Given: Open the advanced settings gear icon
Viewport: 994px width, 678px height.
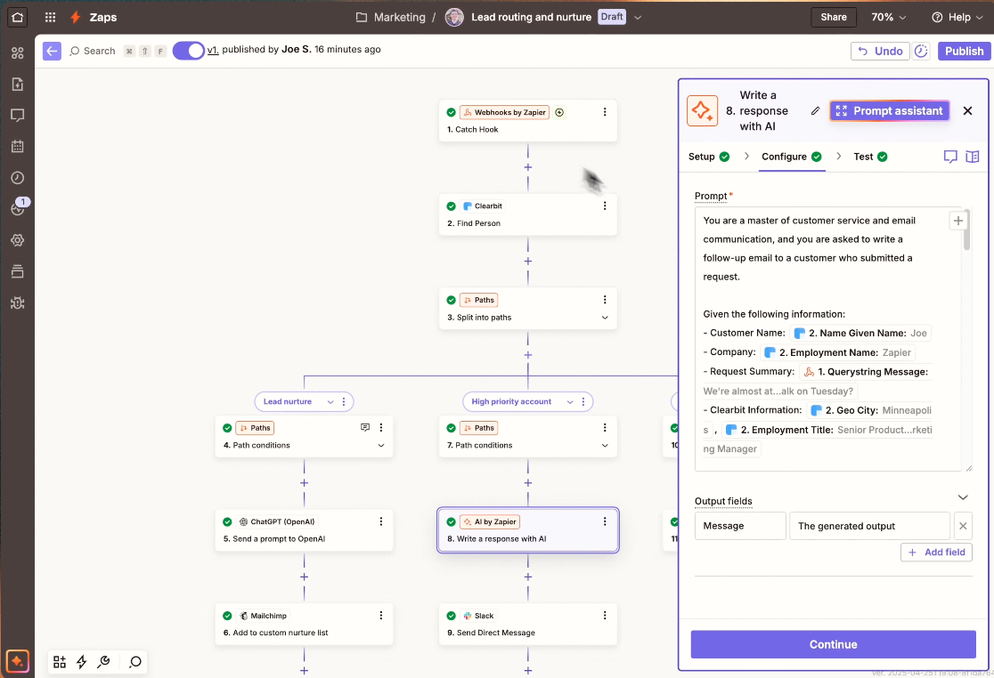Looking at the screenshot, I should pyautogui.click(x=17, y=240).
